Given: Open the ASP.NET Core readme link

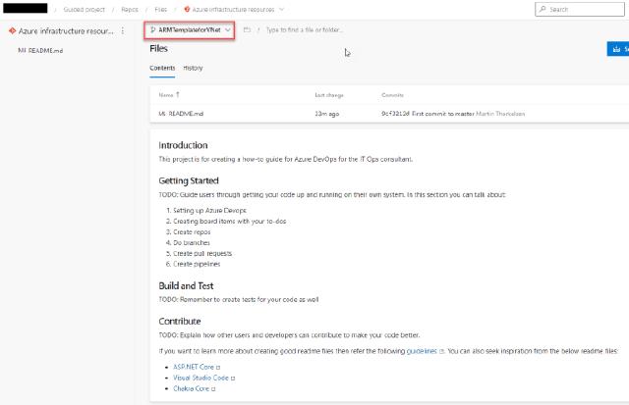Looking at the screenshot, I should tap(193, 367).
